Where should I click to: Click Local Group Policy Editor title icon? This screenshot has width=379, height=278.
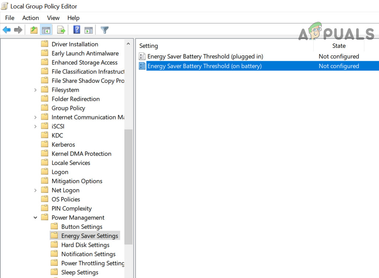click(4, 6)
